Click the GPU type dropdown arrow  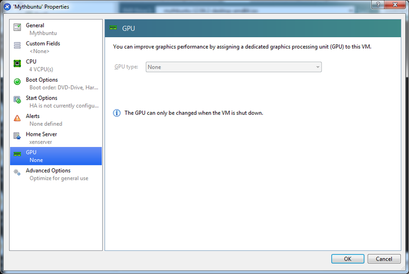coord(317,67)
